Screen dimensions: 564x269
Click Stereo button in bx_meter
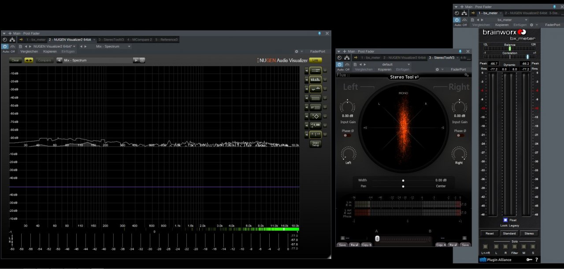point(529,234)
